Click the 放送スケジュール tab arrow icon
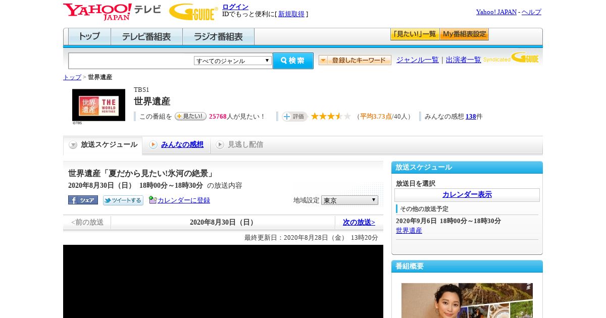 point(73,145)
